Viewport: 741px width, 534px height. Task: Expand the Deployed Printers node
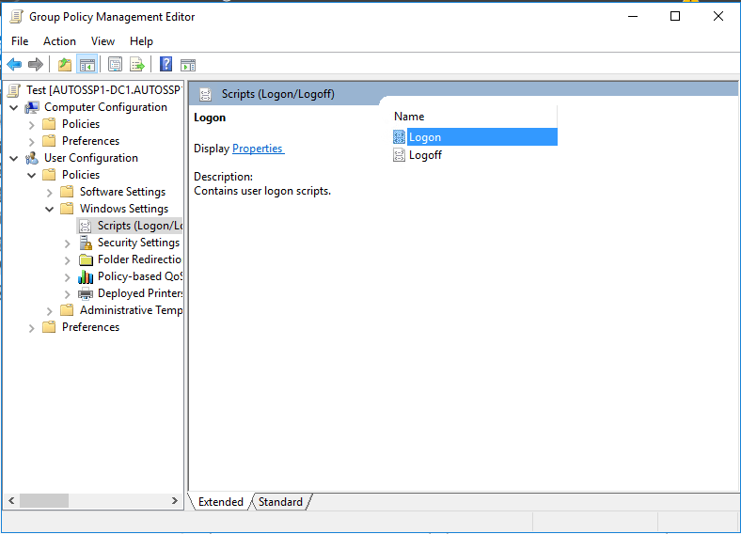tap(68, 294)
